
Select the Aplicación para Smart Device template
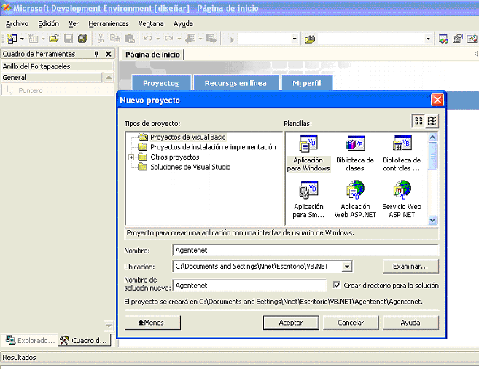[x=308, y=199]
